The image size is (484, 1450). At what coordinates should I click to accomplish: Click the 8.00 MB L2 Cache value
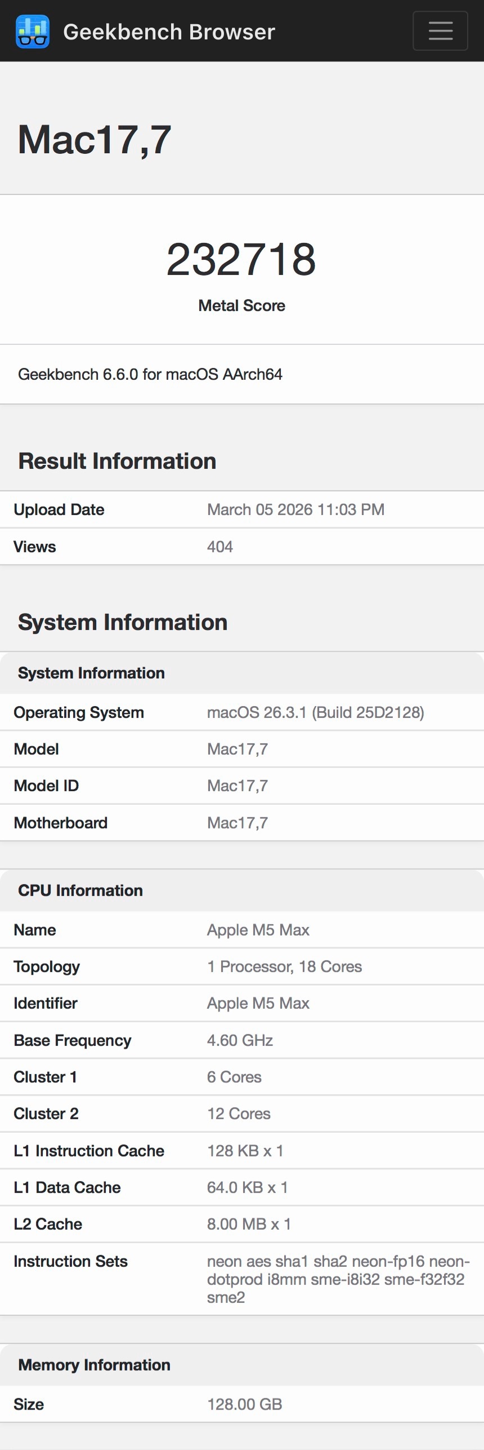tap(249, 1224)
